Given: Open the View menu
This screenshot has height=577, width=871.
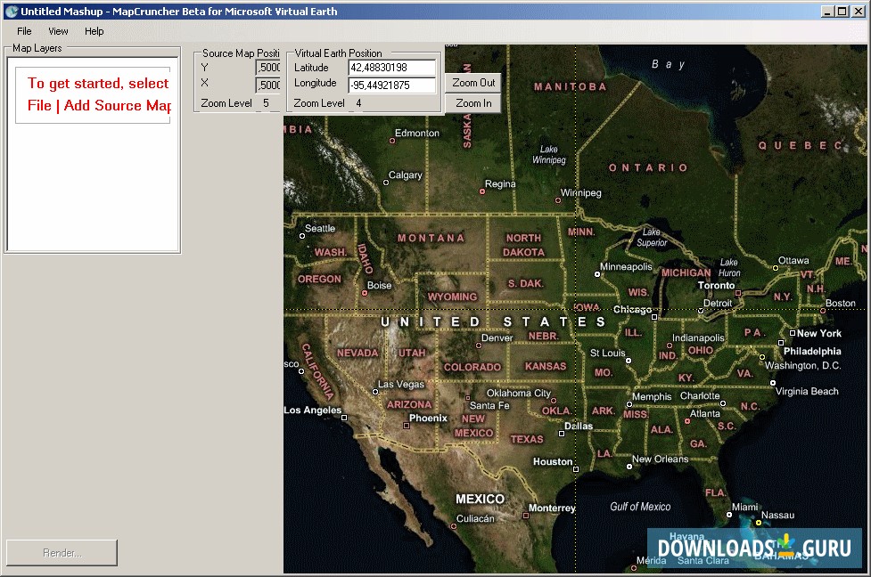Looking at the screenshot, I should pos(58,31).
